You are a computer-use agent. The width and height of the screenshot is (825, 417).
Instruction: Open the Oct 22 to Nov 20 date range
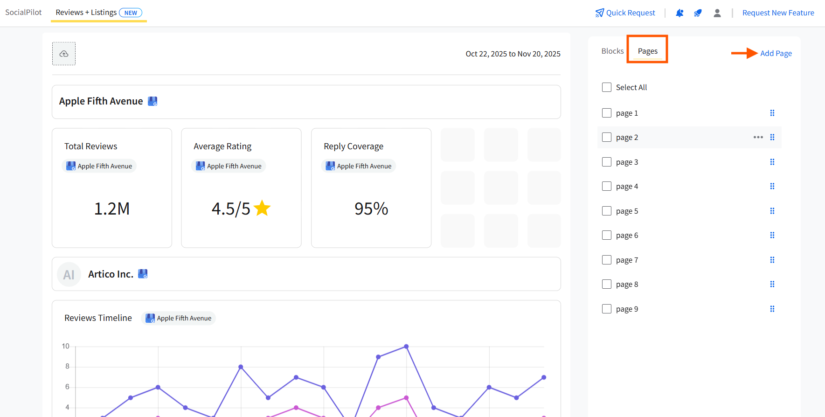click(513, 54)
